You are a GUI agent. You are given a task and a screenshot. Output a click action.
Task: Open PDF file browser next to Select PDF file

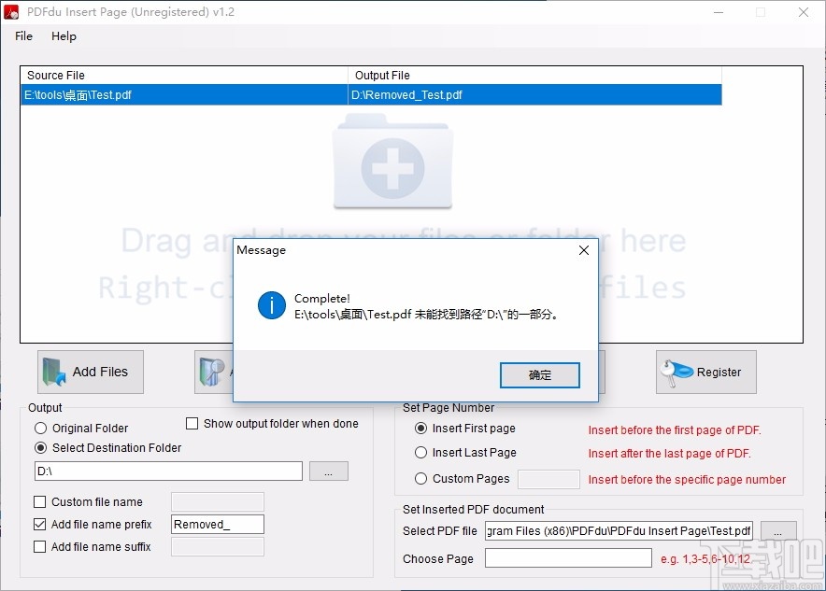(x=778, y=530)
